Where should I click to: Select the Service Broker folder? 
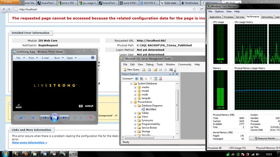[149, 128]
